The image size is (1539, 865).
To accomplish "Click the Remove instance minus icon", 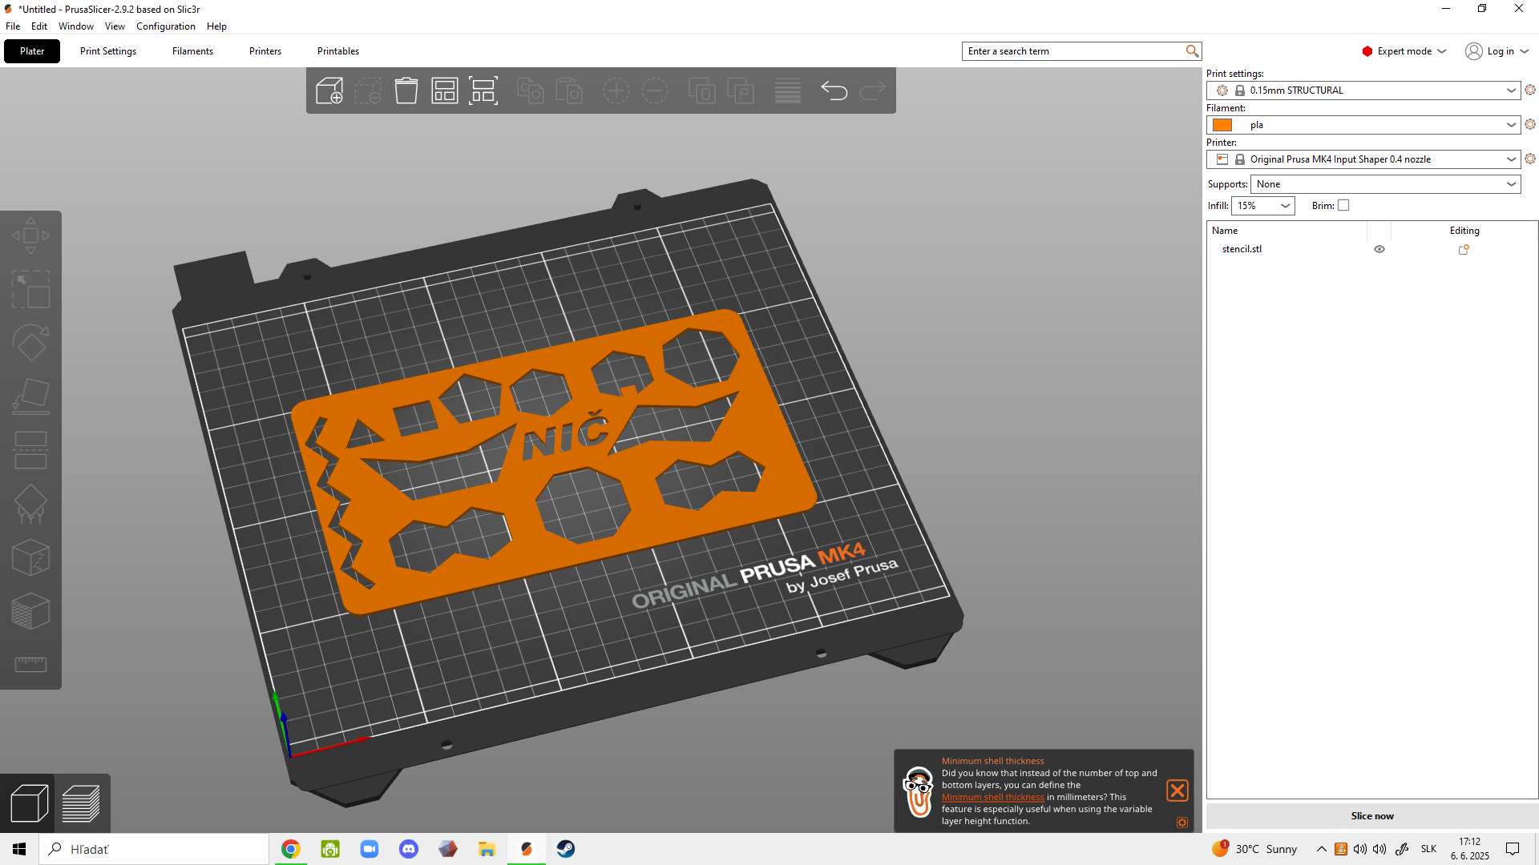I will (654, 91).
